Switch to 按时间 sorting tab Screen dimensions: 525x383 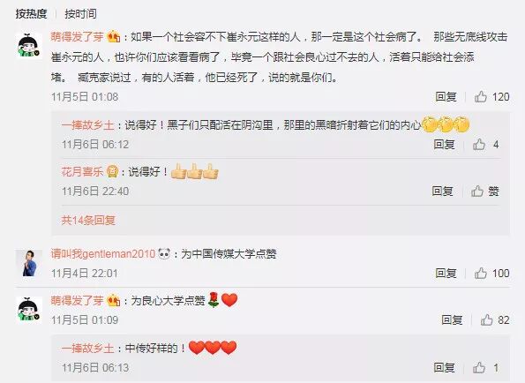[x=80, y=14]
